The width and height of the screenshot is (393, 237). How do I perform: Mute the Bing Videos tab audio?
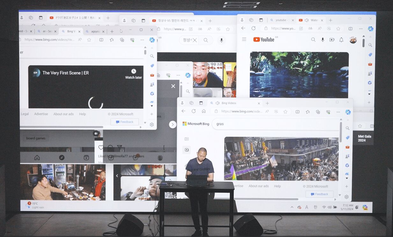click(217, 103)
